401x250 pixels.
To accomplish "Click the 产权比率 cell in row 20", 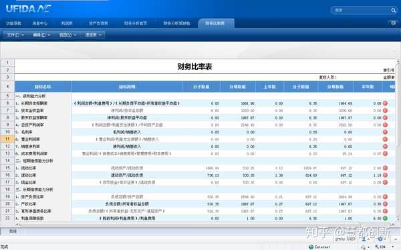I will click(43, 204).
